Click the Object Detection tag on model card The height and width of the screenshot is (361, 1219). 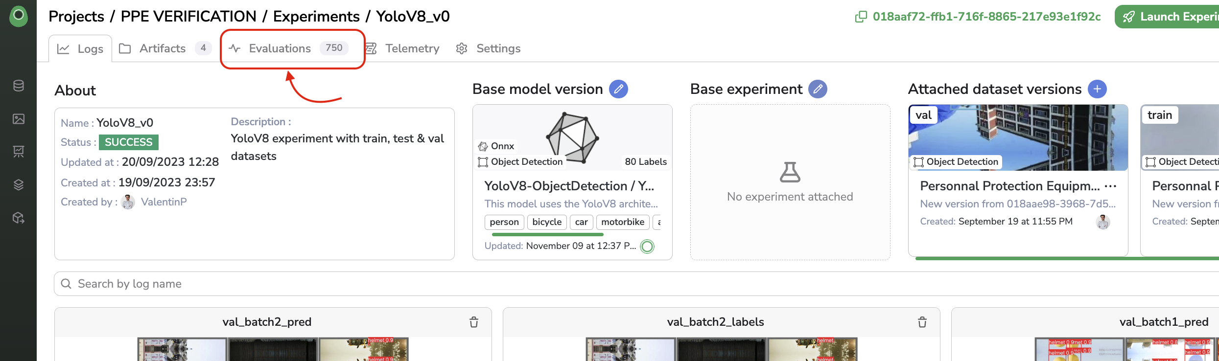click(x=520, y=162)
